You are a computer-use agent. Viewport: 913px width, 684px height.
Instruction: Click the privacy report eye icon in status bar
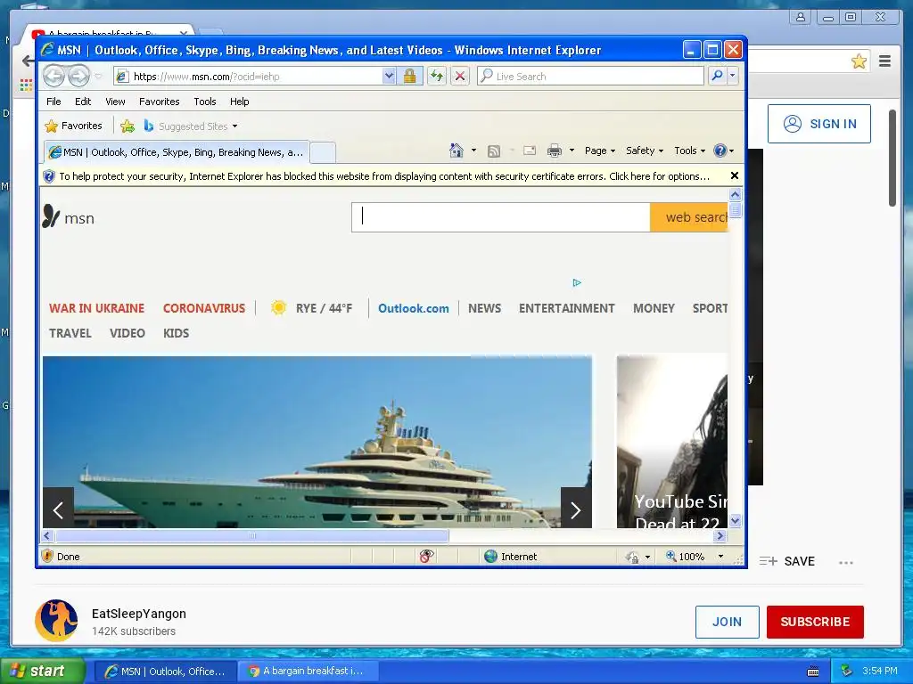[x=427, y=557]
